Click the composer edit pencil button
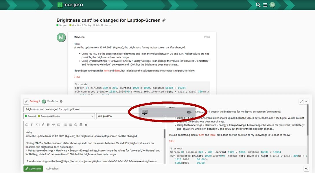The height and width of the screenshot is (173, 315). 26,101
